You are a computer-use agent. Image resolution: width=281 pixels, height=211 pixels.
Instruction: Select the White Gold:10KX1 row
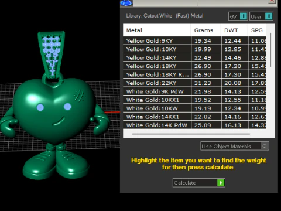[194, 100]
